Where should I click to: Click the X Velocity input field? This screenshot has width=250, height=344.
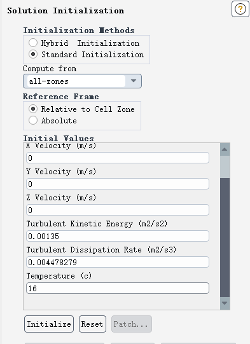point(118,158)
